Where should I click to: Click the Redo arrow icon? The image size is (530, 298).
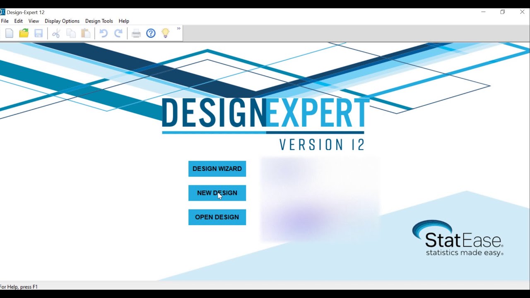[118, 34]
